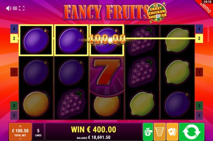Select payline 4 marker on left
Screen dimensions: 213x141
tap(14, 29)
